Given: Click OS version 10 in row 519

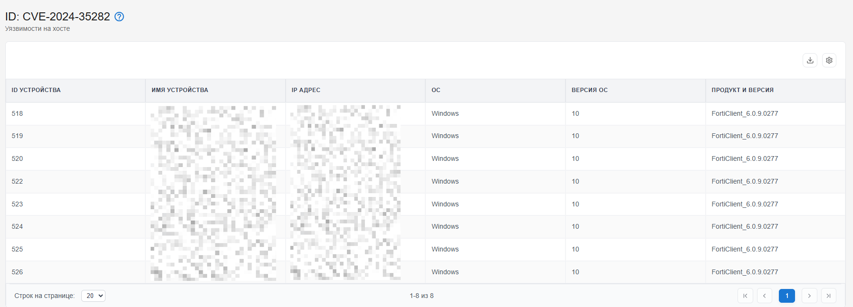Looking at the screenshot, I should tap(575, 136).
